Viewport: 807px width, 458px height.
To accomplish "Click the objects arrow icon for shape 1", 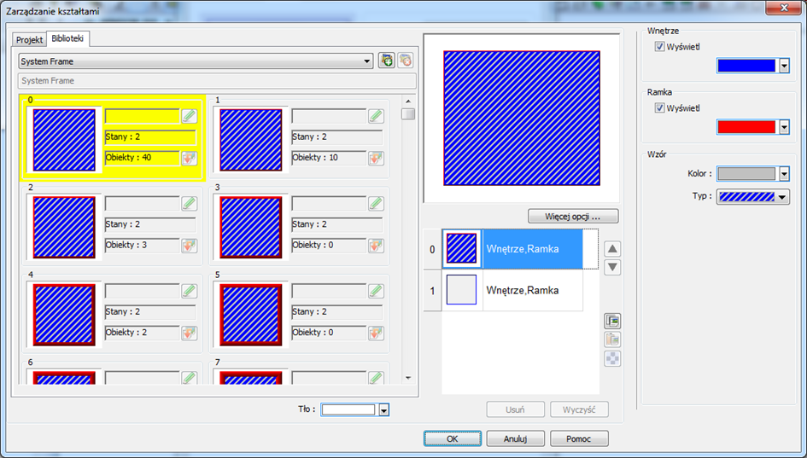I will point(377,158).
